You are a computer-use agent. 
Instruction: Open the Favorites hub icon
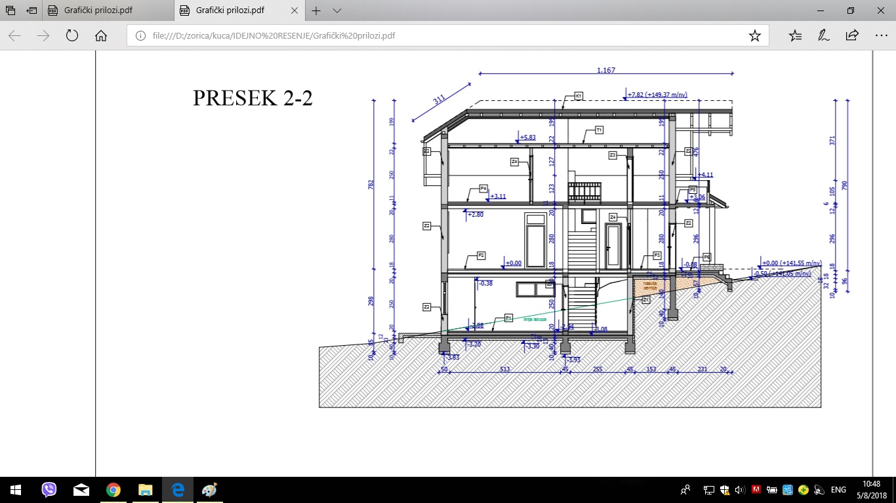[795, 36]
